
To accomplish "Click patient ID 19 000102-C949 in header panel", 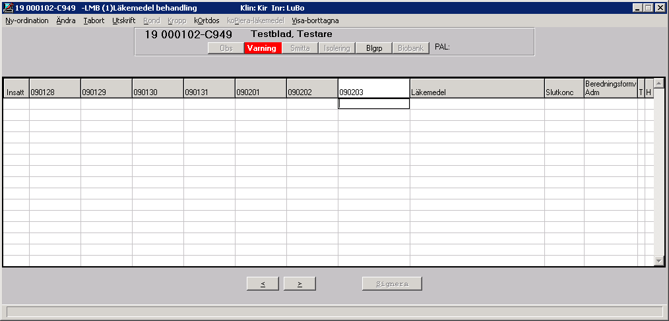I will 189,34.
